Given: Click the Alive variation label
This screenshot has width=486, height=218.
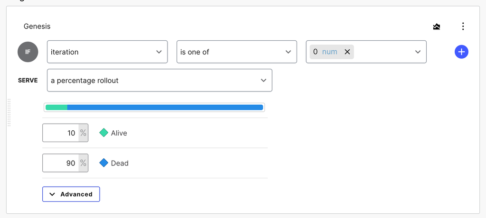Looking at the screenshot, I should 119,133.
